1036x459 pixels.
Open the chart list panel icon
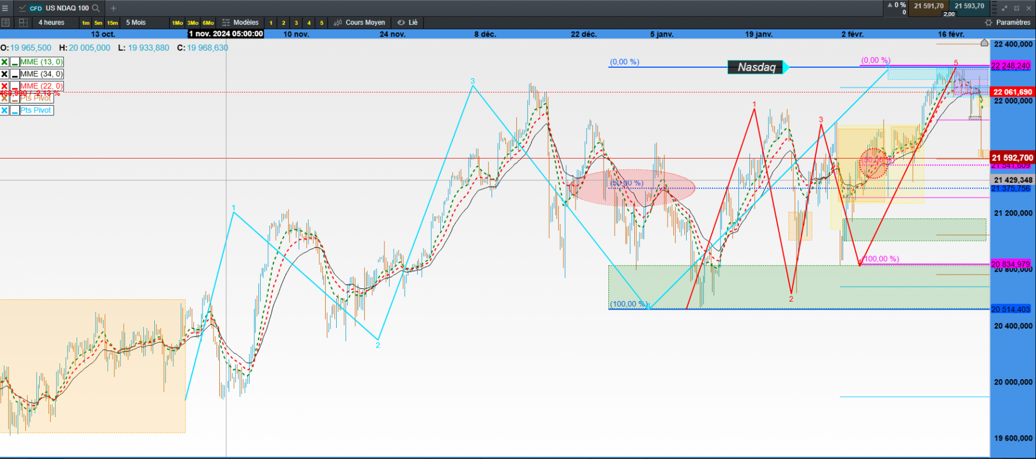[x=6, y=22]
